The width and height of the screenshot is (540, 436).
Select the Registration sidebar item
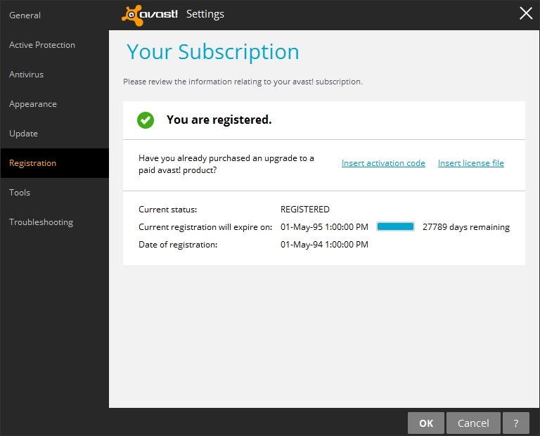[33, 163]
